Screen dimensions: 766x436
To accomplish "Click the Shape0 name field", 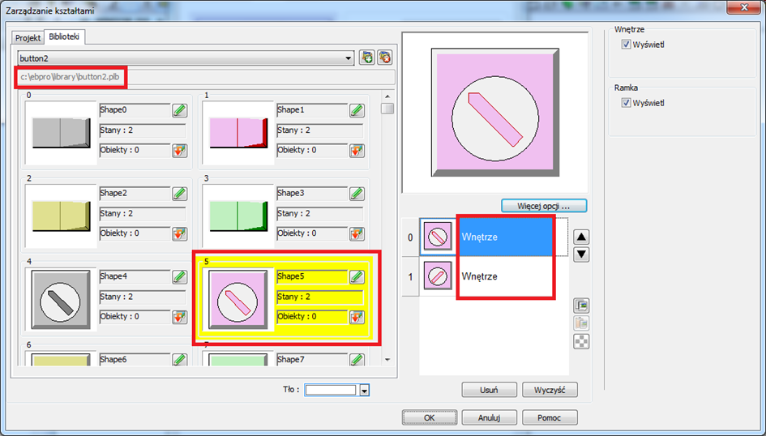I will (x=135, y=110).
